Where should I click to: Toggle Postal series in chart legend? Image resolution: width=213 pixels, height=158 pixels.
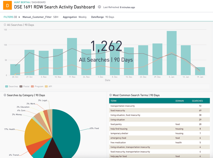tap(24, 86)
